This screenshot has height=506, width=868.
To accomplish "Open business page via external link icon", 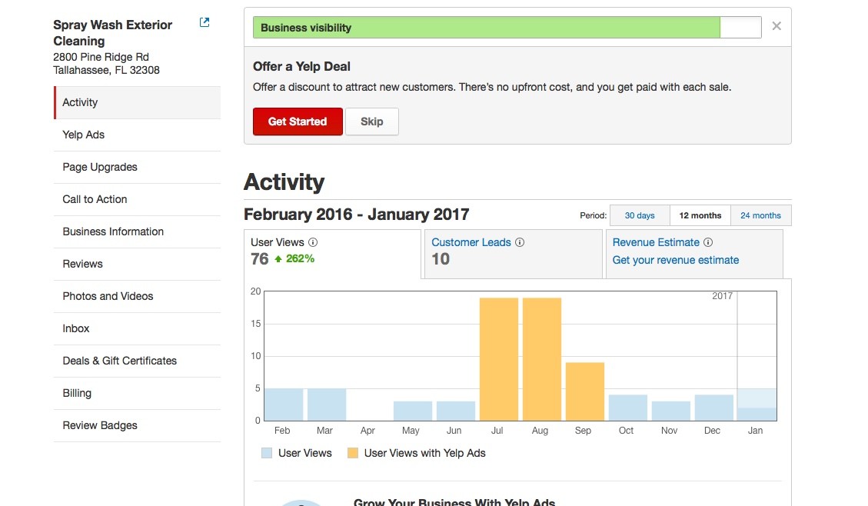I will click(205, 22).
